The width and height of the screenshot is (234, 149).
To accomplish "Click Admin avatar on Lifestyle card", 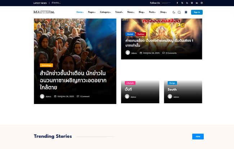I will pyautogui.click(x=127, y=96).
